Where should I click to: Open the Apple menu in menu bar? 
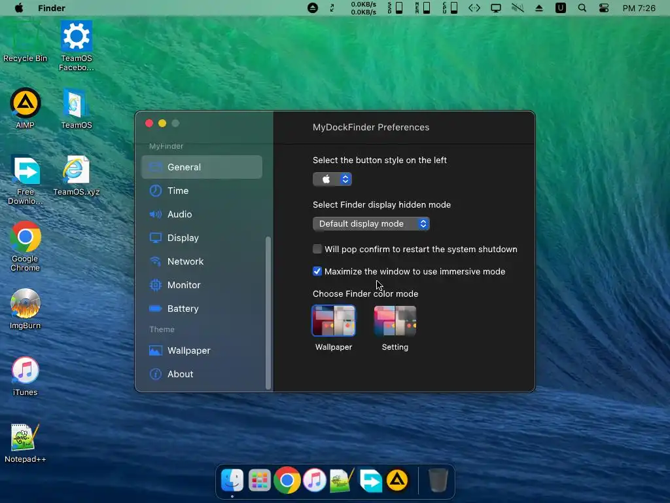point(19,8)
